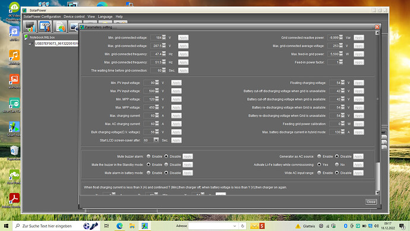Open the volume speaker tray icon
Viewport: 410px width, 231px height.
click(377, 226)
